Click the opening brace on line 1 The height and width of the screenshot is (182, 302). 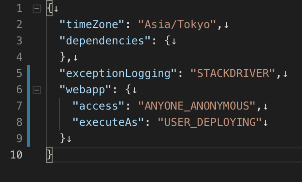point(49,9)
